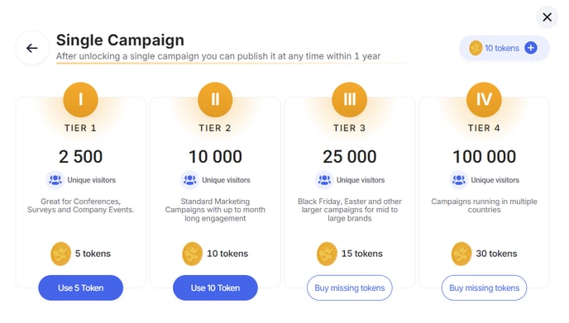The image size is (569, 323).
Task: Open the 10 tokens balance pill
Action: coord(504,48)
